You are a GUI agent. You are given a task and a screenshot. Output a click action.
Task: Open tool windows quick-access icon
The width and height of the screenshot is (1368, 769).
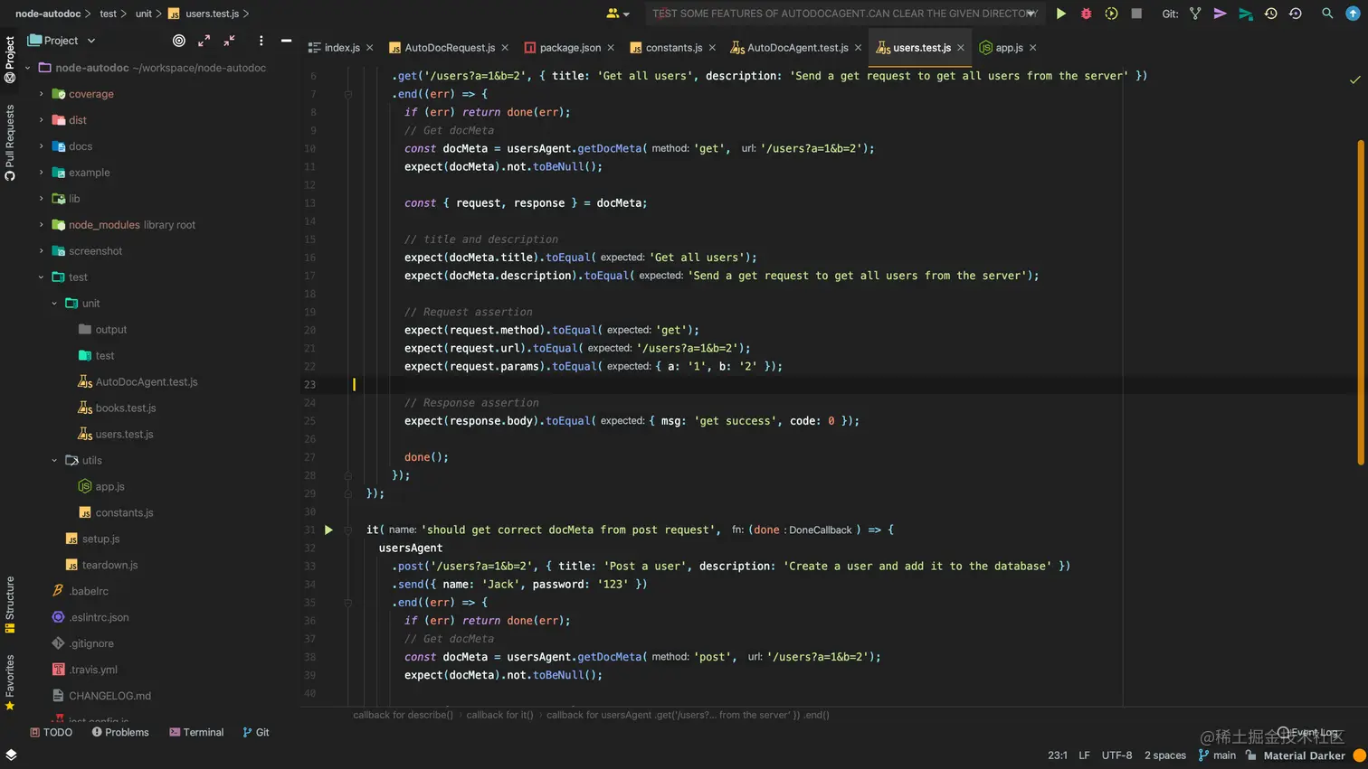pos(11,755)
